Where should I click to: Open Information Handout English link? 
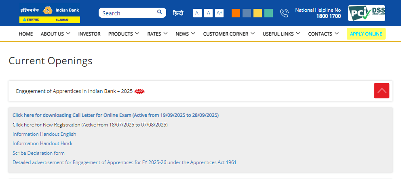coord(44,134)
